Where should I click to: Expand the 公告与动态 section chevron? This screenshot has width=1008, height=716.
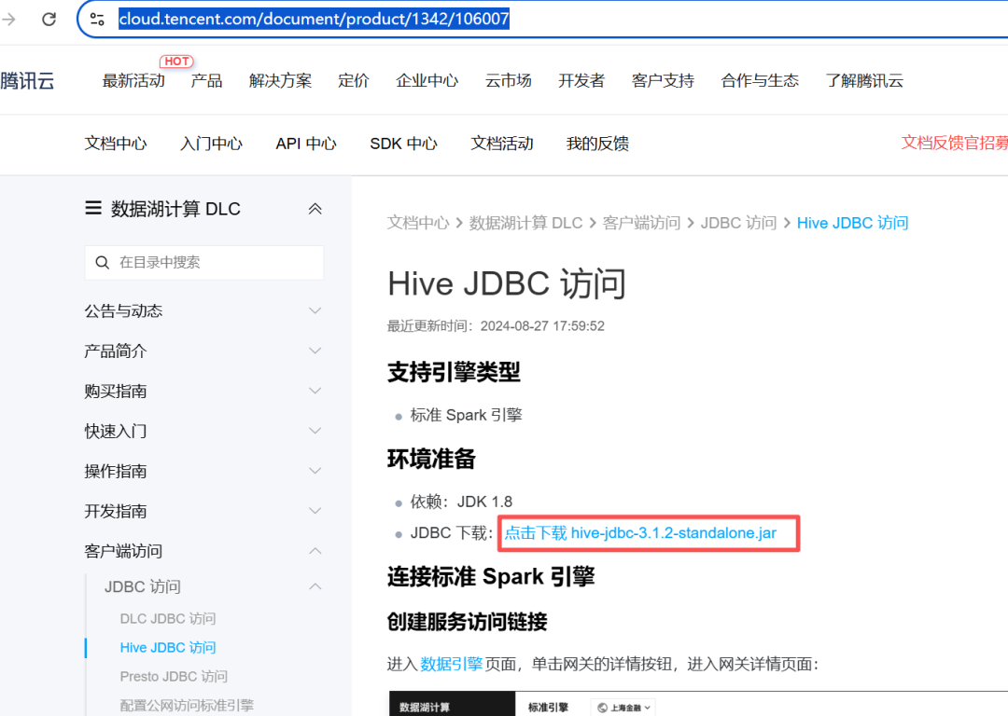pos(315,310)
